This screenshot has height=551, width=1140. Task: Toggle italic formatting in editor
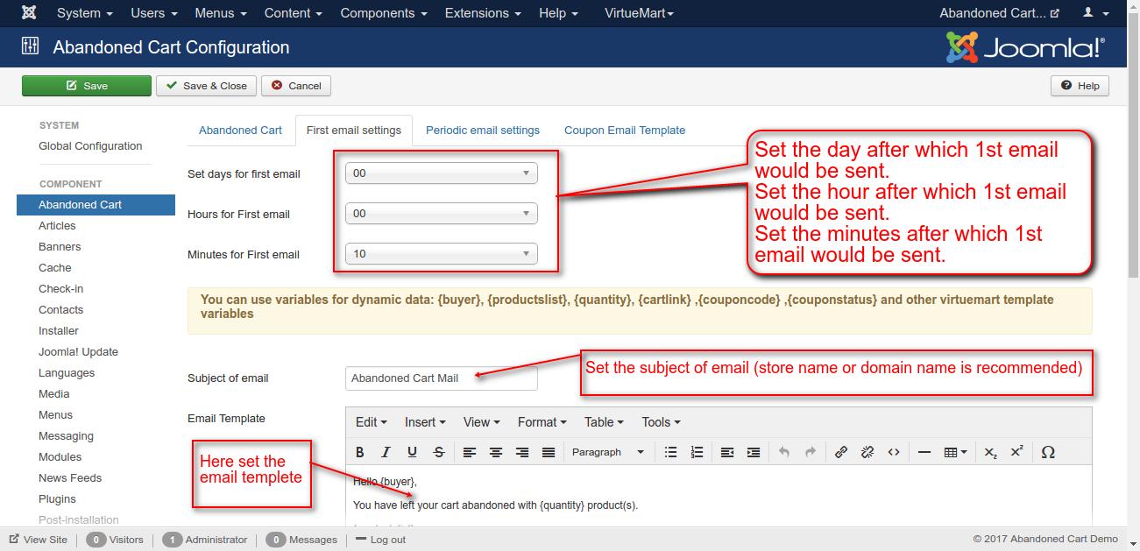point(386,452)
